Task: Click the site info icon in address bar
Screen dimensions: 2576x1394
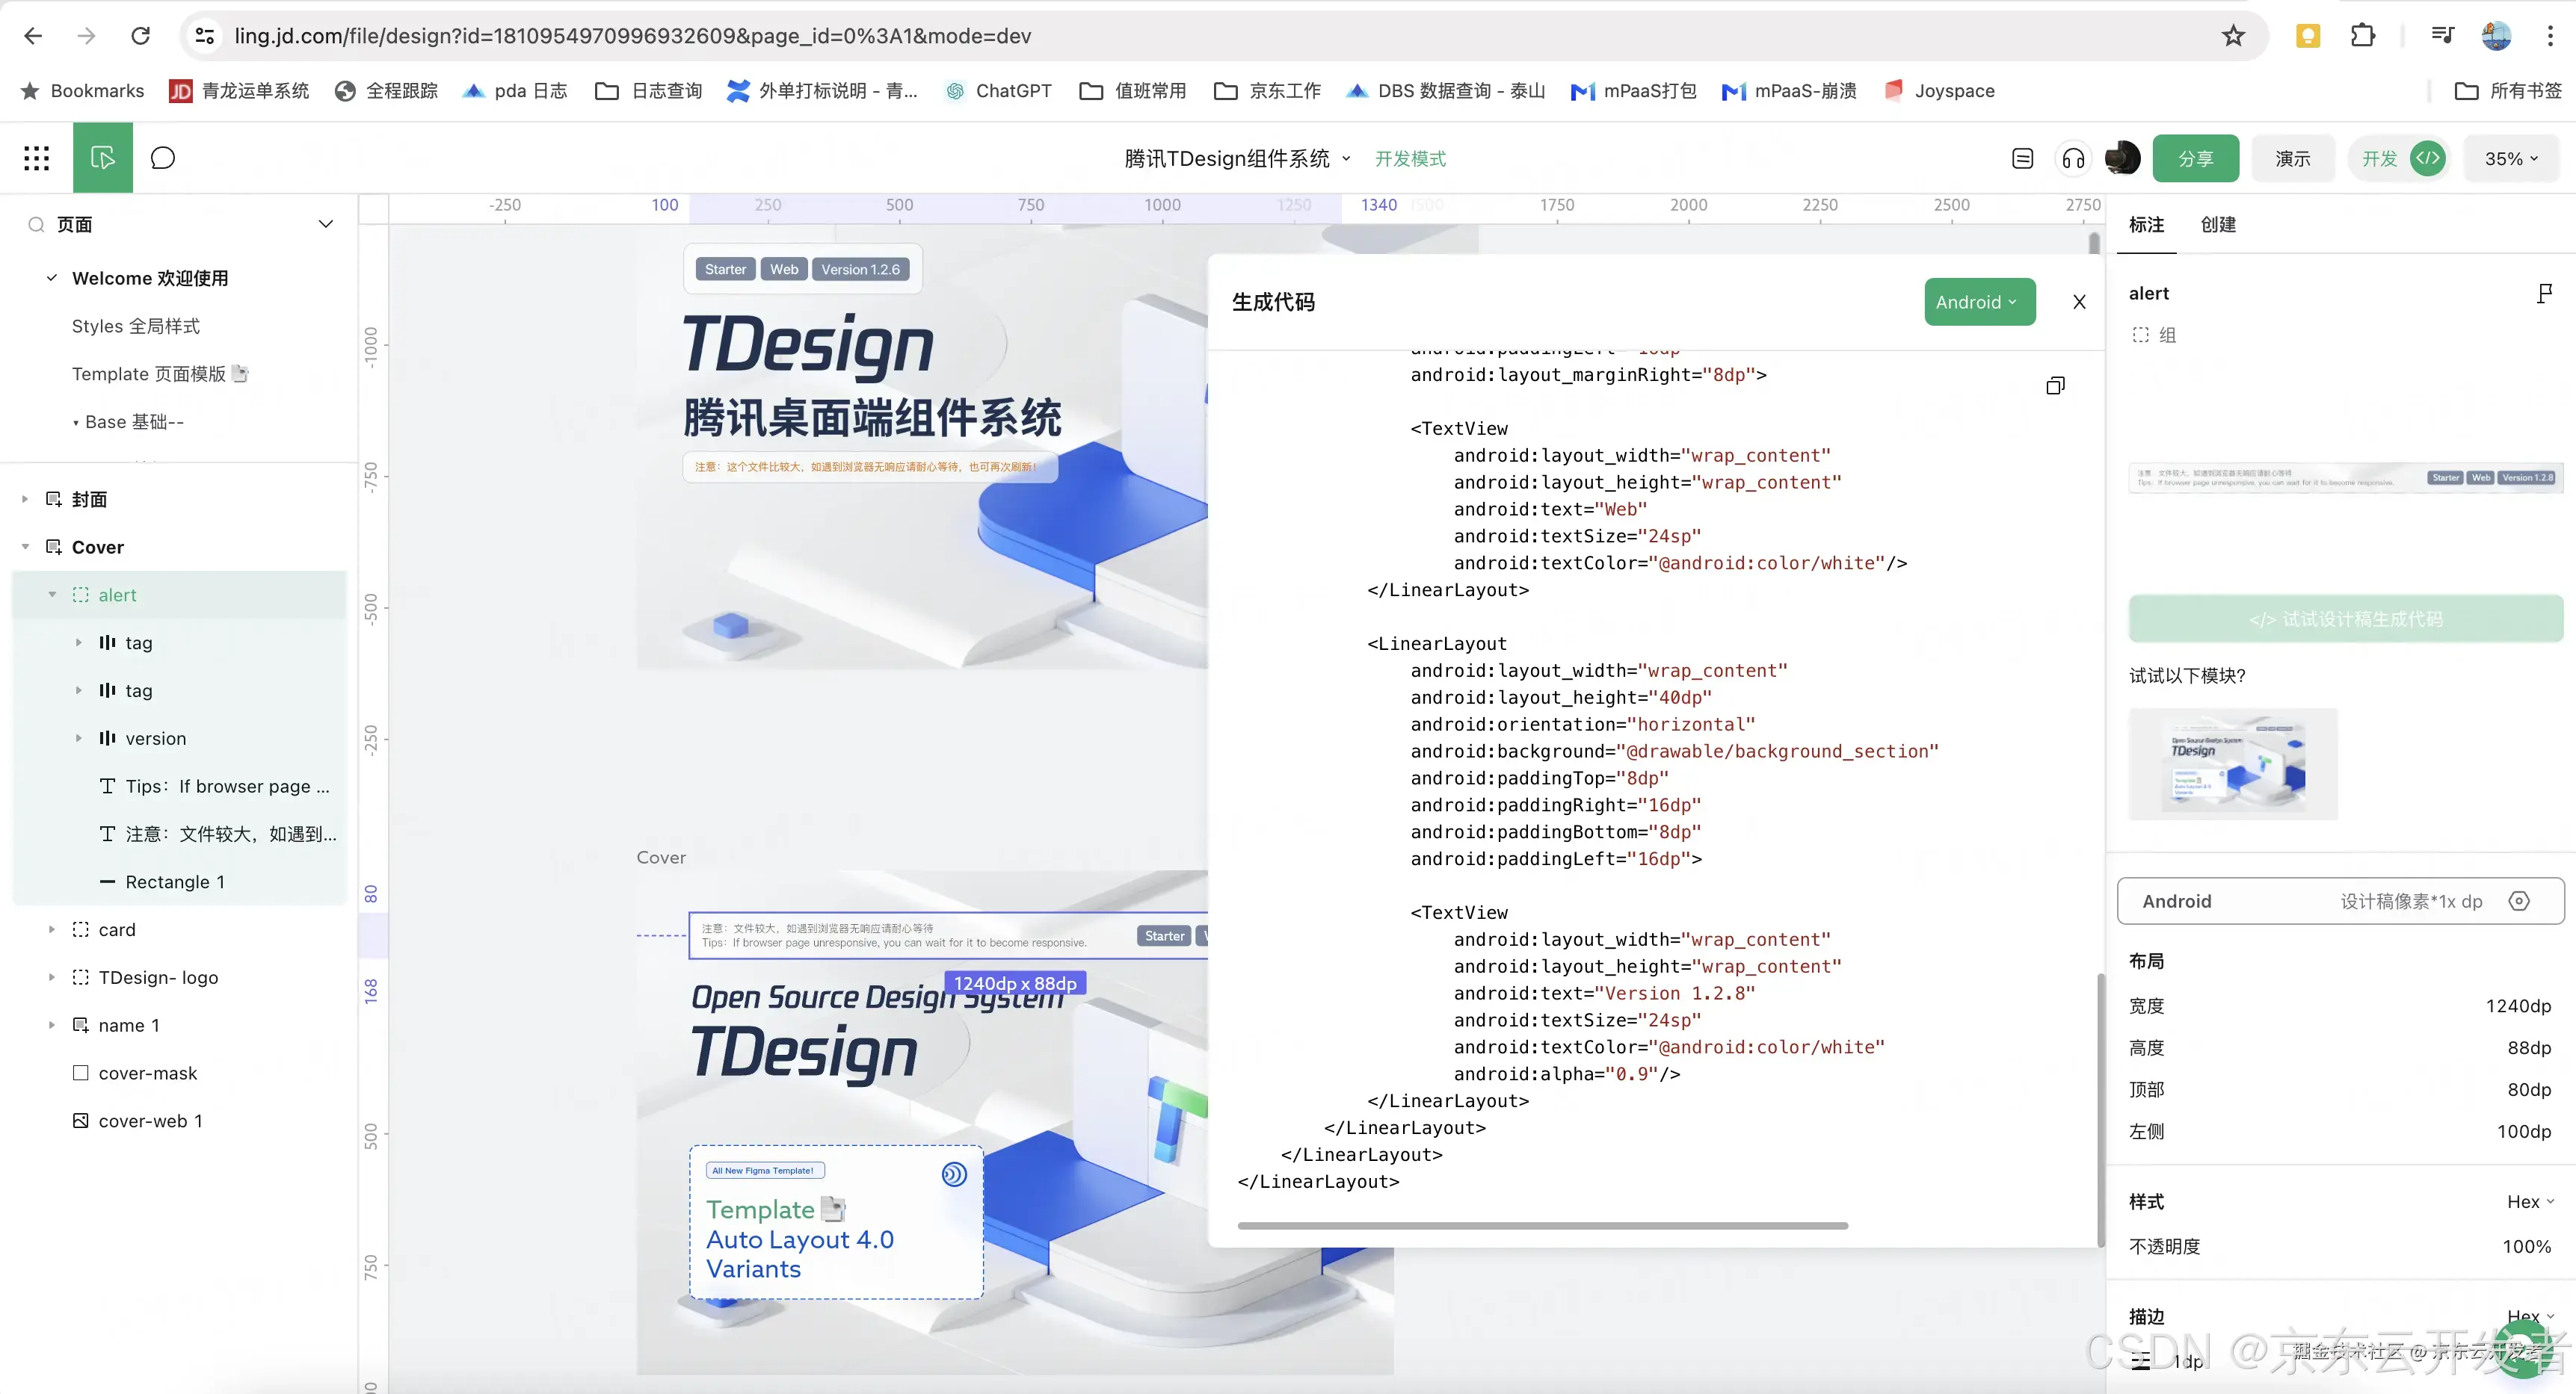Action: (x=205, y=36)
